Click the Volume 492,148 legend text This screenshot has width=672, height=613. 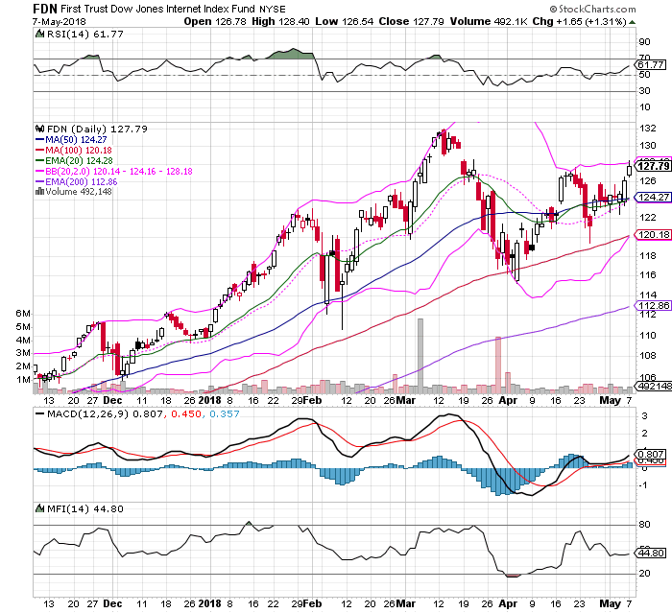79,192
